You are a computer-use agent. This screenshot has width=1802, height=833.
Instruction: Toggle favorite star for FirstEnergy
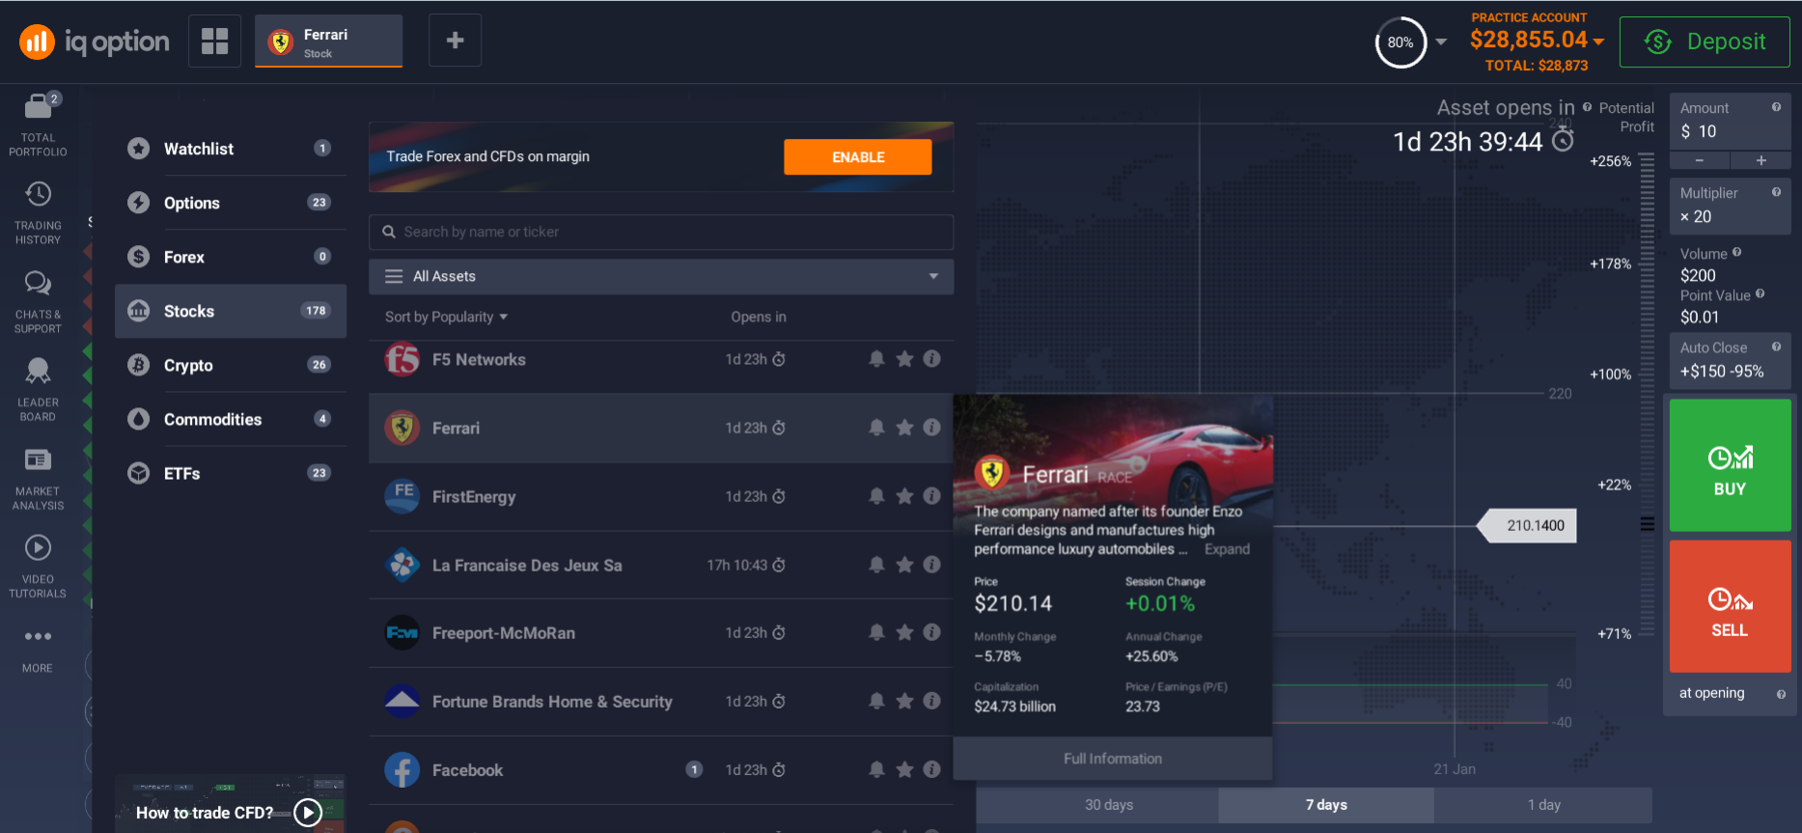coord(904,496)
